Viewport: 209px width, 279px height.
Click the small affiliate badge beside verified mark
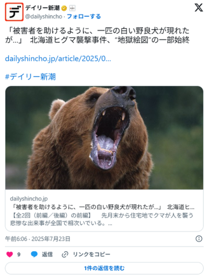coord(72,8)
